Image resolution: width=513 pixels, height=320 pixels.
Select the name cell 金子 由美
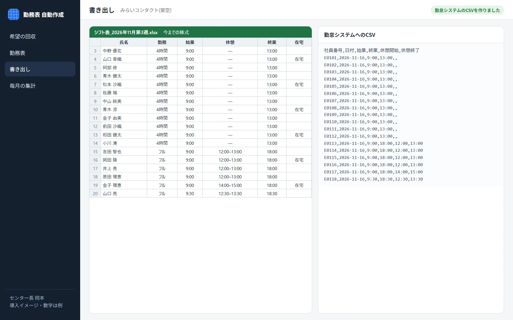(x=124, y=118)
